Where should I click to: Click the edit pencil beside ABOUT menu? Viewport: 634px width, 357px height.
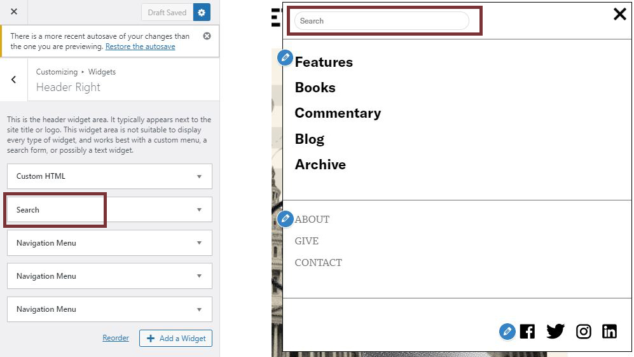pyautogui.click(x=286, y=219)
